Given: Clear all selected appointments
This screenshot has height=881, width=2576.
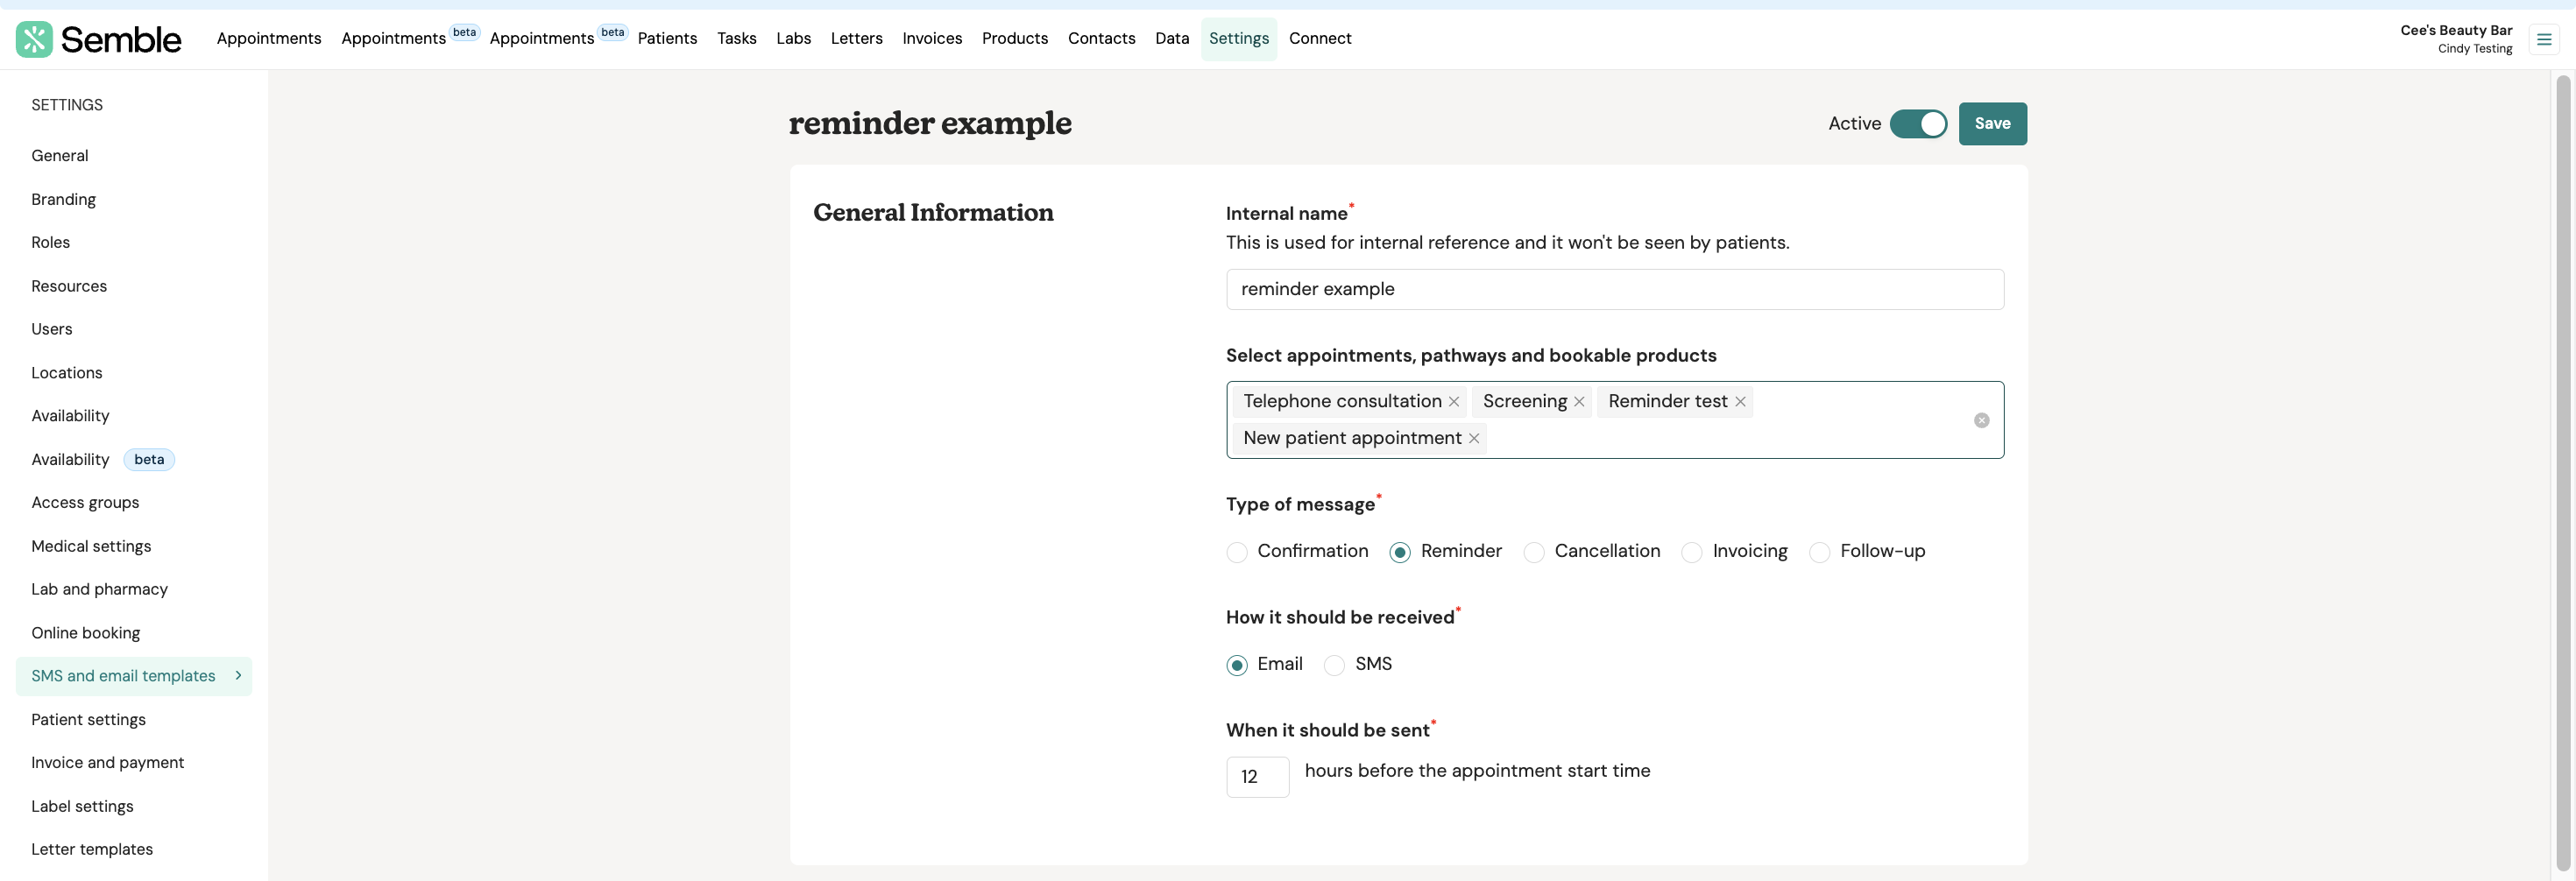Looking at the screenshot, I should [1981, 421].
